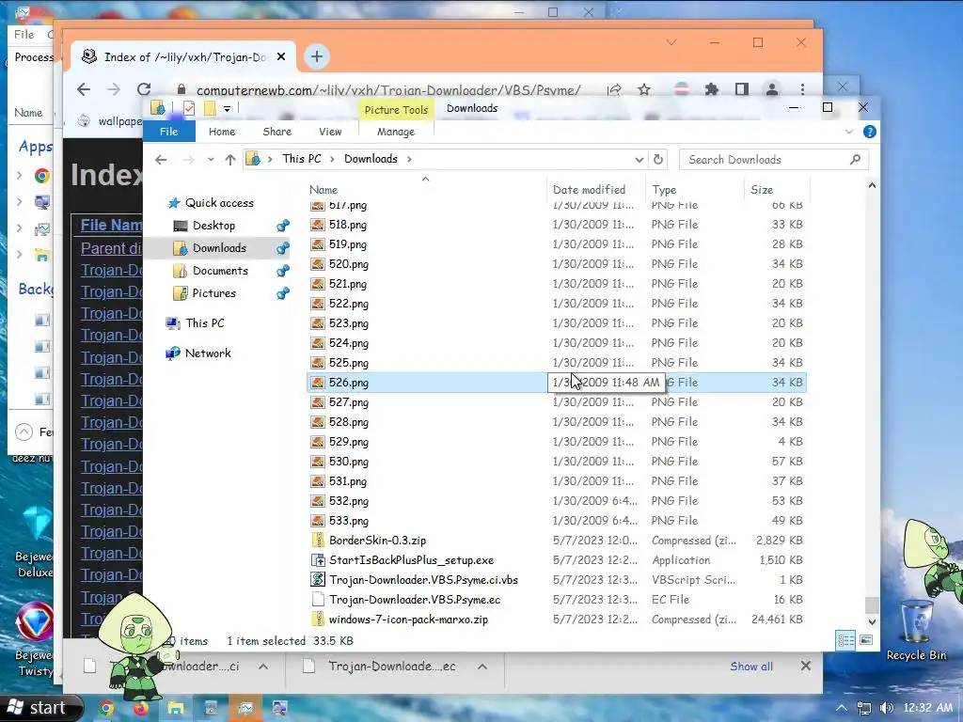Image resolution: width=963 pixels, height=722 pixels.
Task: Open Desktop in Quick access
Action: pyautogui.click(x=213, y=226)
